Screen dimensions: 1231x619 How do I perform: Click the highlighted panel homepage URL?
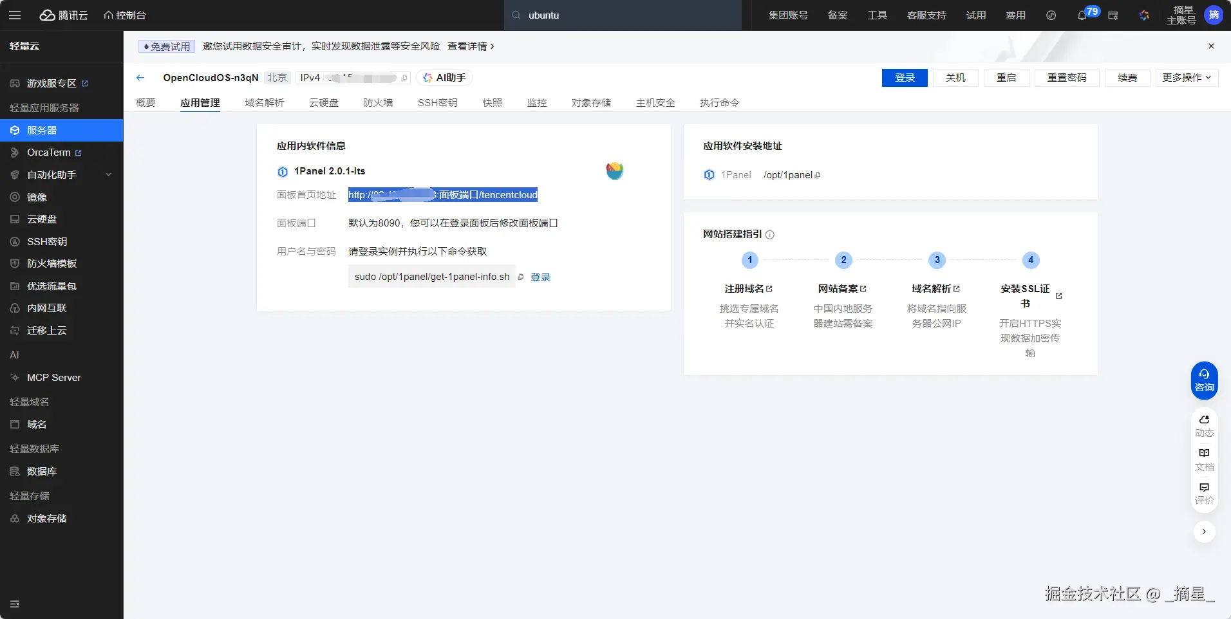point(443,195)
